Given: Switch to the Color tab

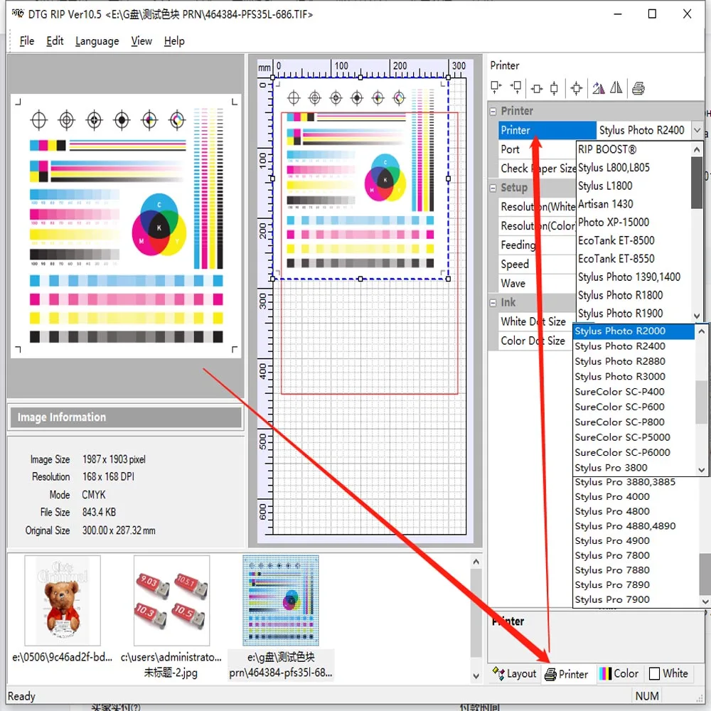Looking at the screenshot, I should click(x=619, y=673).
